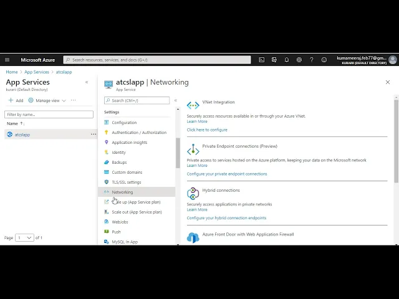This screenshot has width=399, height=299.
Task: Click the Authentication key icon
Action: (107, 132)
